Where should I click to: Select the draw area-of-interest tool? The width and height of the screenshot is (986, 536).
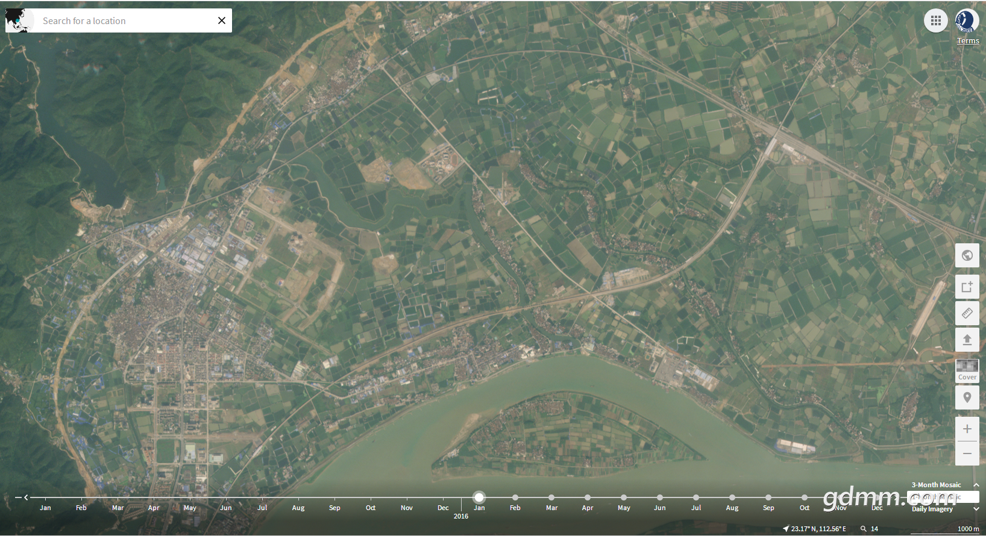tap(967, 287)
